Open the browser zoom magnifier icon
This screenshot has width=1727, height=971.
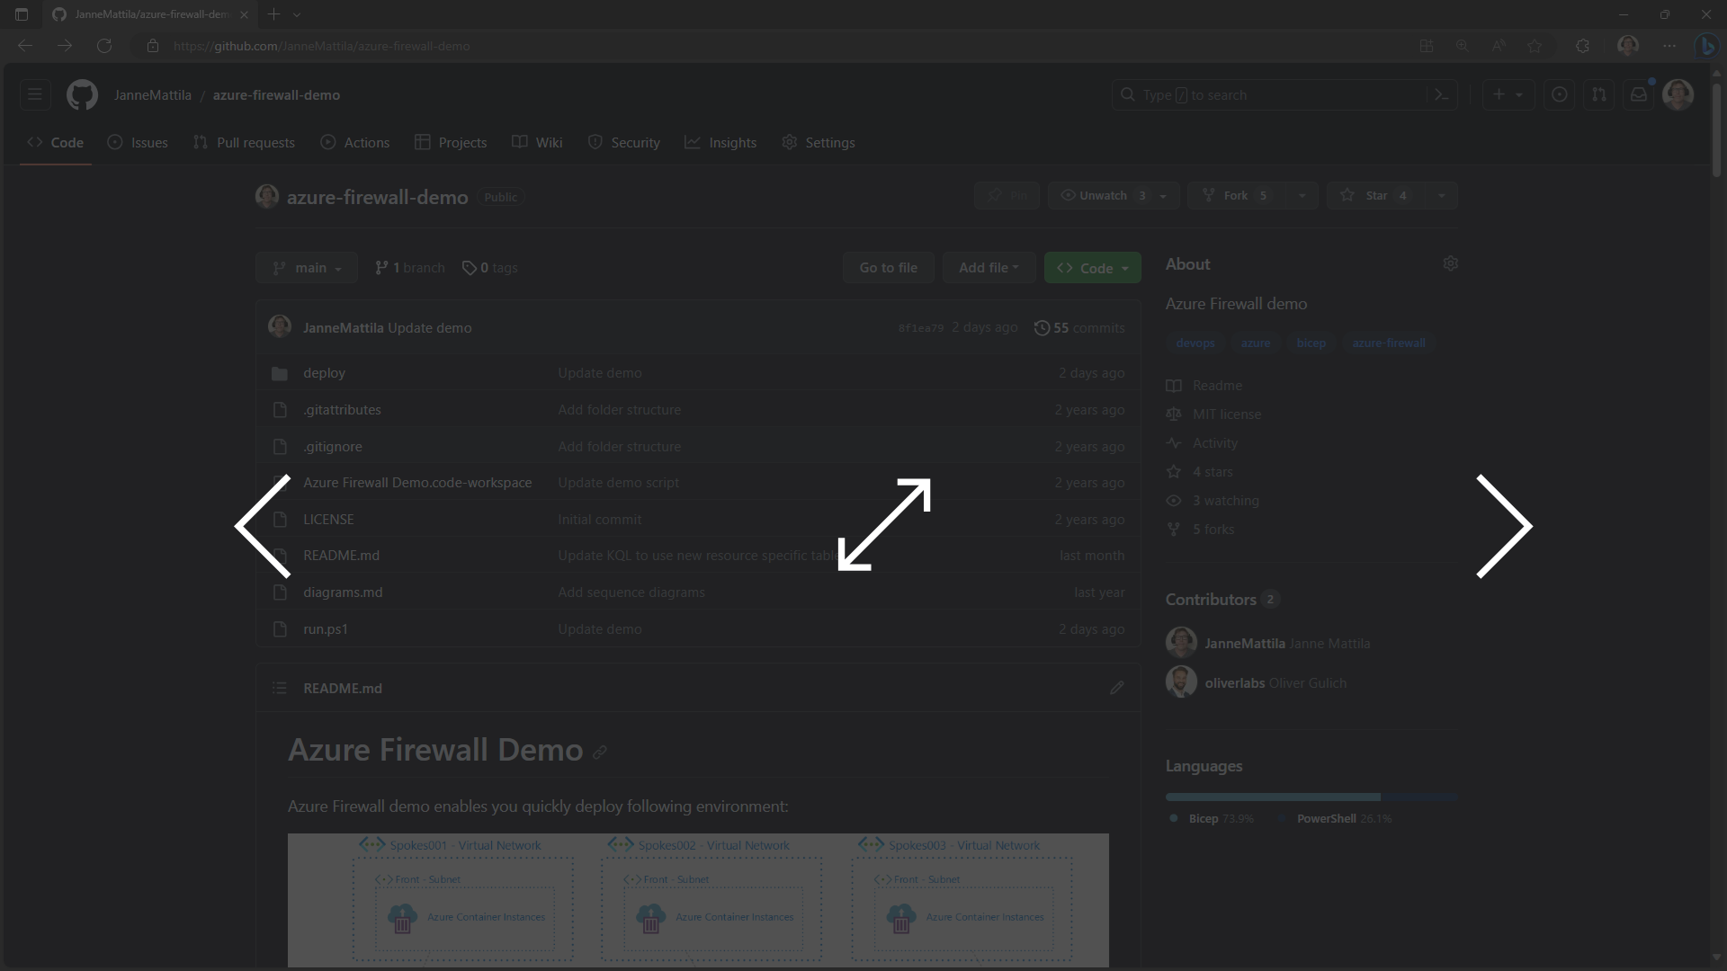tap(1463, 46)
